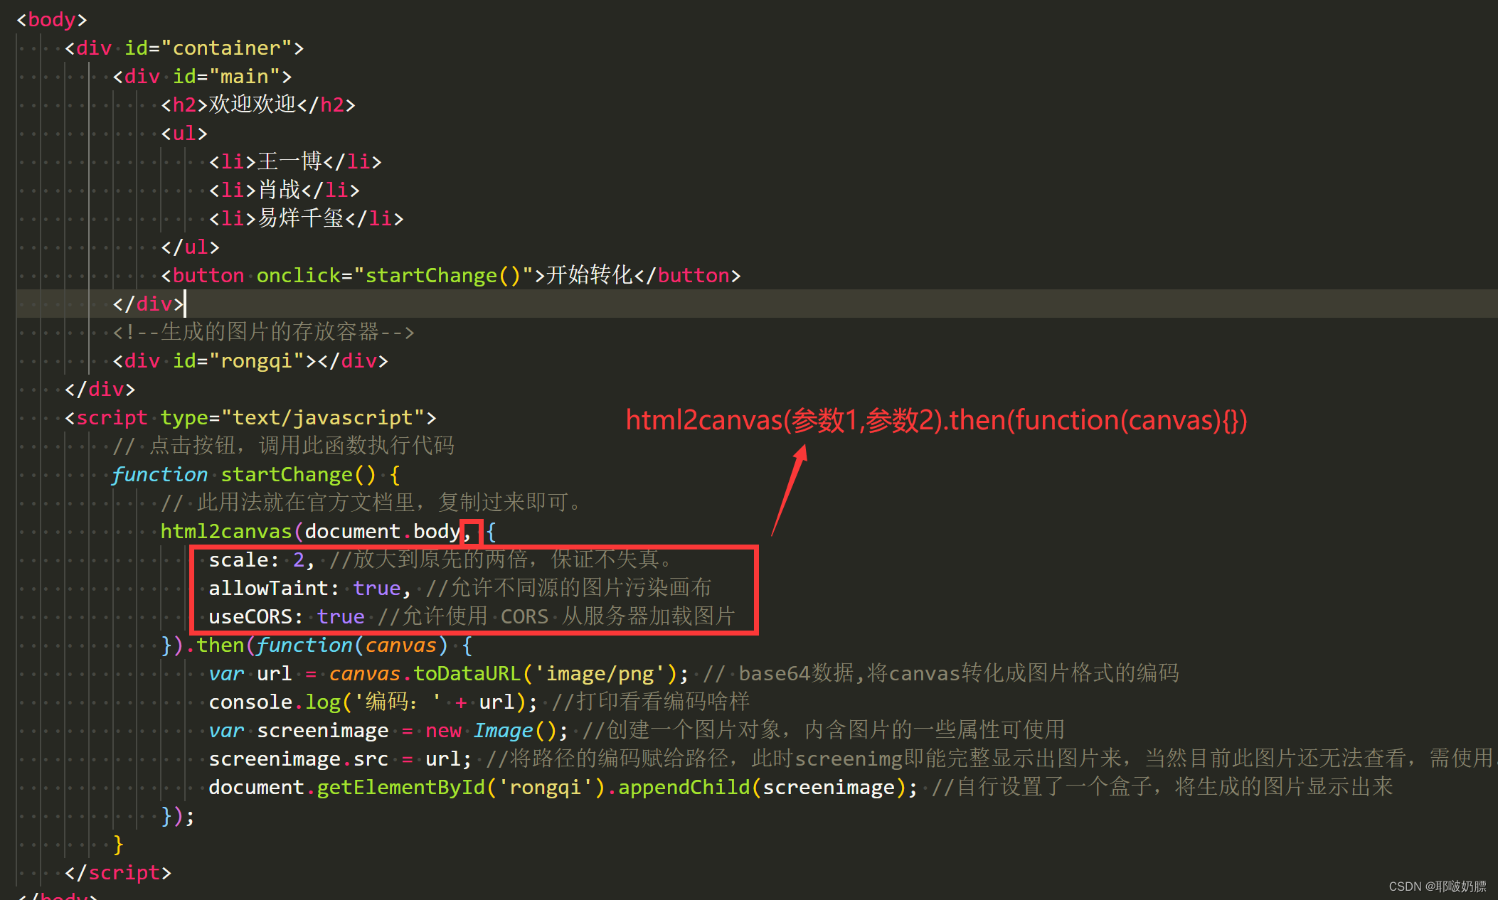This screenshot has width=1498, height=900.
Task: Click the .then(function(canvas) line
Action: (x=317, y=645)
